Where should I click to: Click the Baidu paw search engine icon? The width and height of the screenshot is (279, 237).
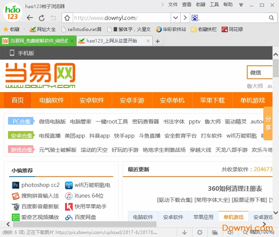pos(195,18)
